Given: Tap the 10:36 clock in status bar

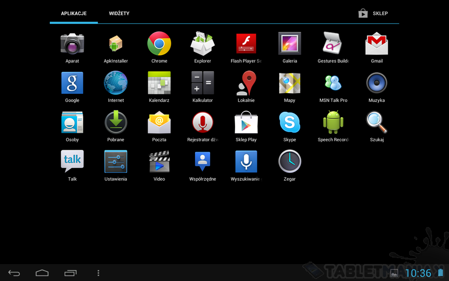Looking at the screenshot, I should 418,273.
